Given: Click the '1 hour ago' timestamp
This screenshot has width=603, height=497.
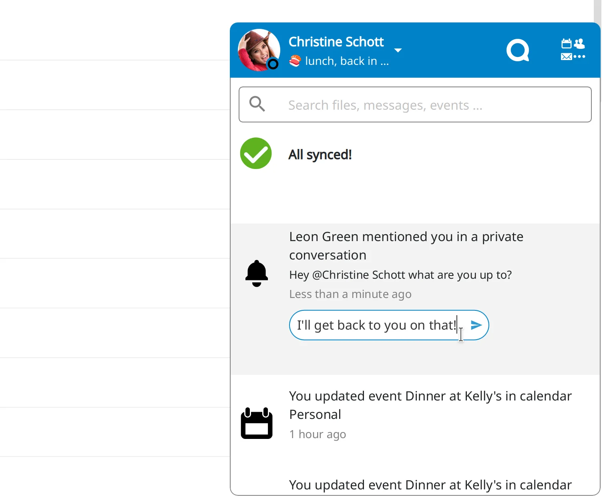Looking at the screenshot, I should (x=318, y=435).
